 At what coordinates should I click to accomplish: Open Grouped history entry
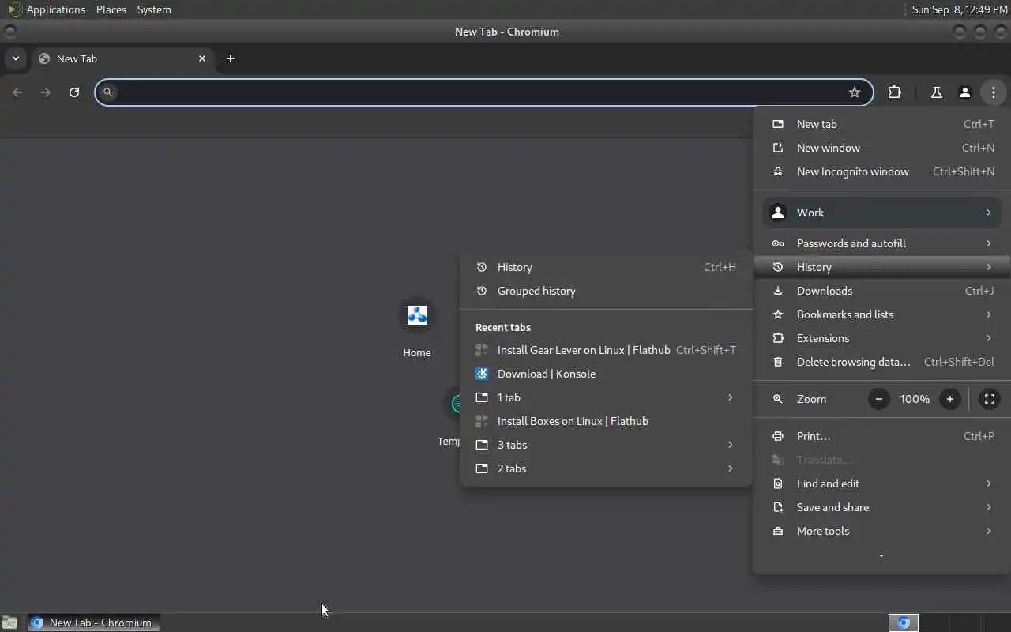point(606,291)
